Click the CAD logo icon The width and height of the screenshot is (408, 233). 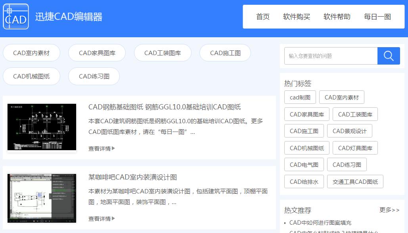click(x=15, y=17)
